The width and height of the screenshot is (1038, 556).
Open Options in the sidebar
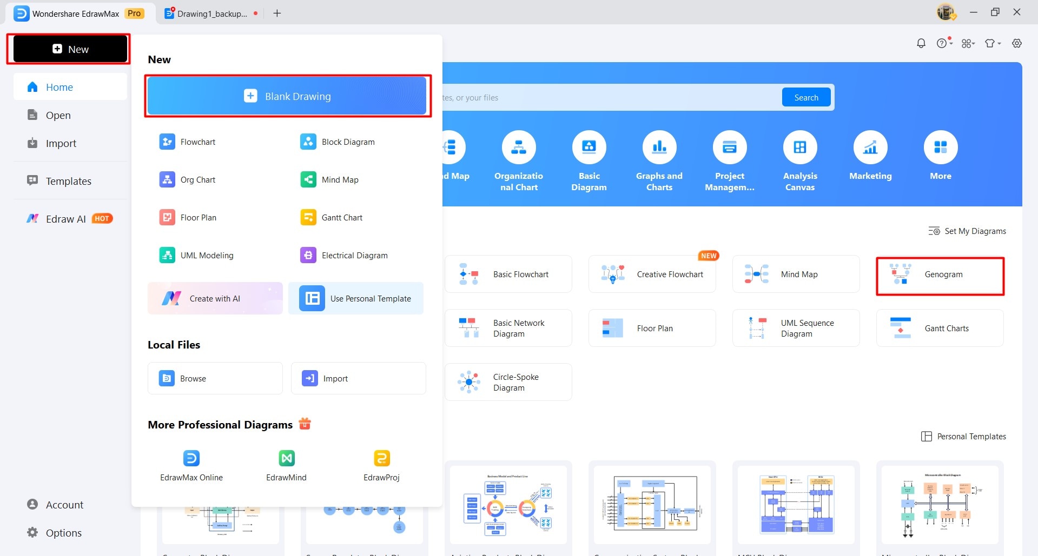(70, 533)
